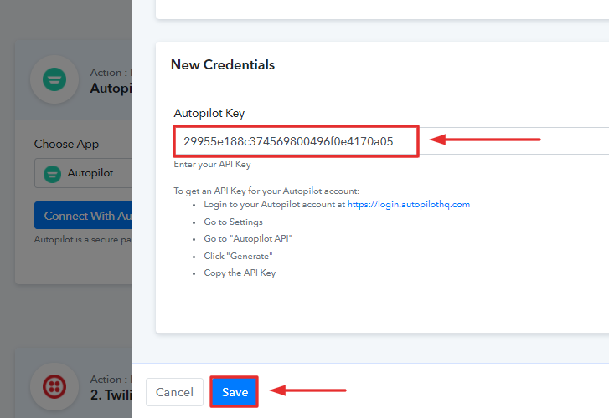The height and width of the screenshot is (418, 609).
Task: Click the 'Go to Settings' instruction
Action: (x=233, y=222)
